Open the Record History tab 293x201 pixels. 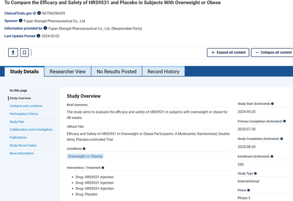point(163,72)
